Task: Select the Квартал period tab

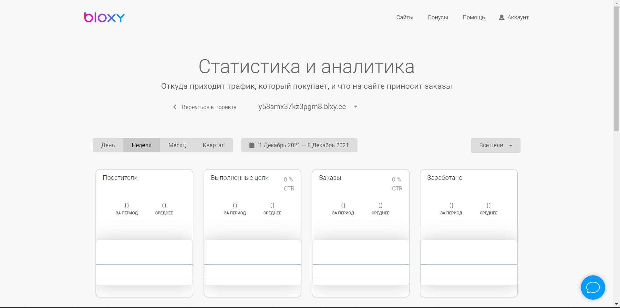Action: tap(213, 145)
